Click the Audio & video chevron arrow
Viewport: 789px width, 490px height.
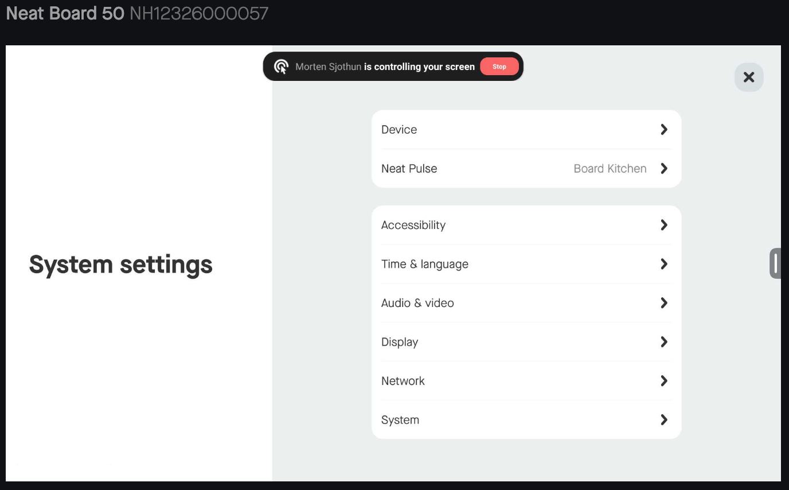pos(664,303)
